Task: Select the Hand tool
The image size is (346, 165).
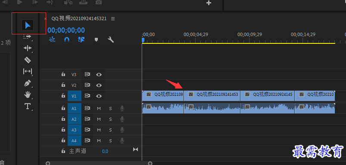Action: pos(28,95)
